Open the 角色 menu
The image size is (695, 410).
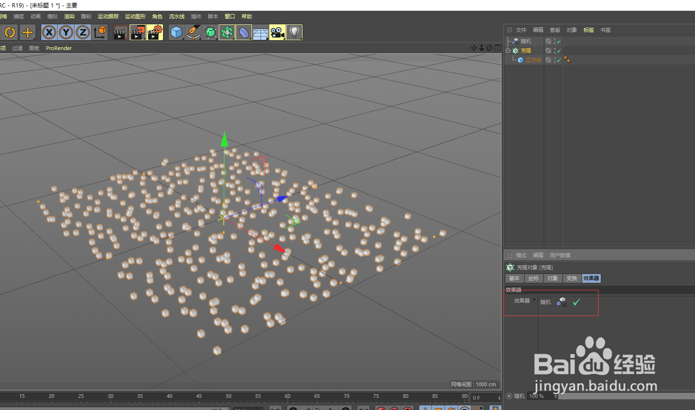pyautogui.click(x=157, y=16)
